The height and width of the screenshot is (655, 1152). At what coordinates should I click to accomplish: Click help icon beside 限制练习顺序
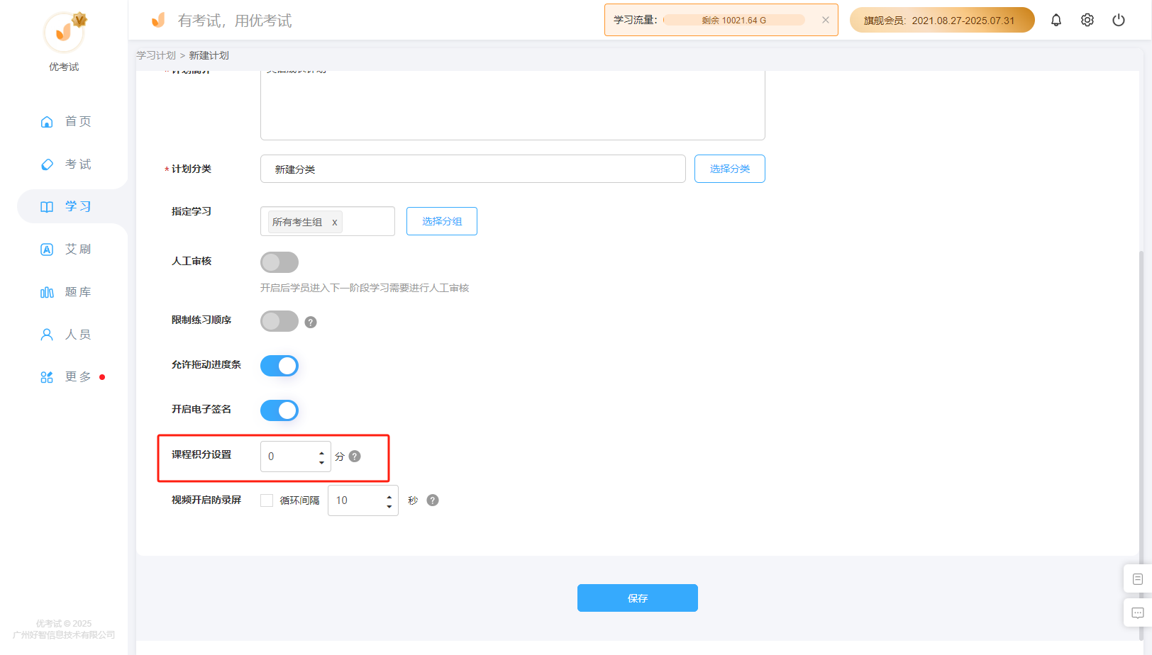pyautogui.click(x=311, y=322)
